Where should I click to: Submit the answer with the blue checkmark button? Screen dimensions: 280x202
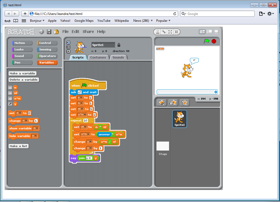(216, 92)
